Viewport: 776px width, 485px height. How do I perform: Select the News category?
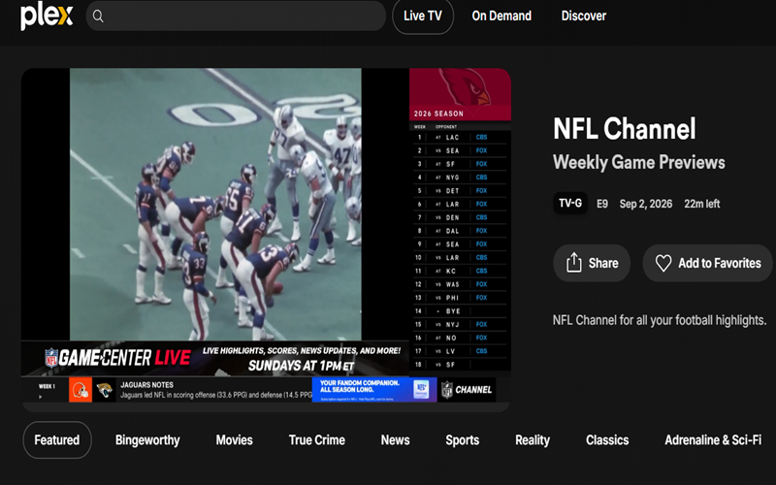395,440
